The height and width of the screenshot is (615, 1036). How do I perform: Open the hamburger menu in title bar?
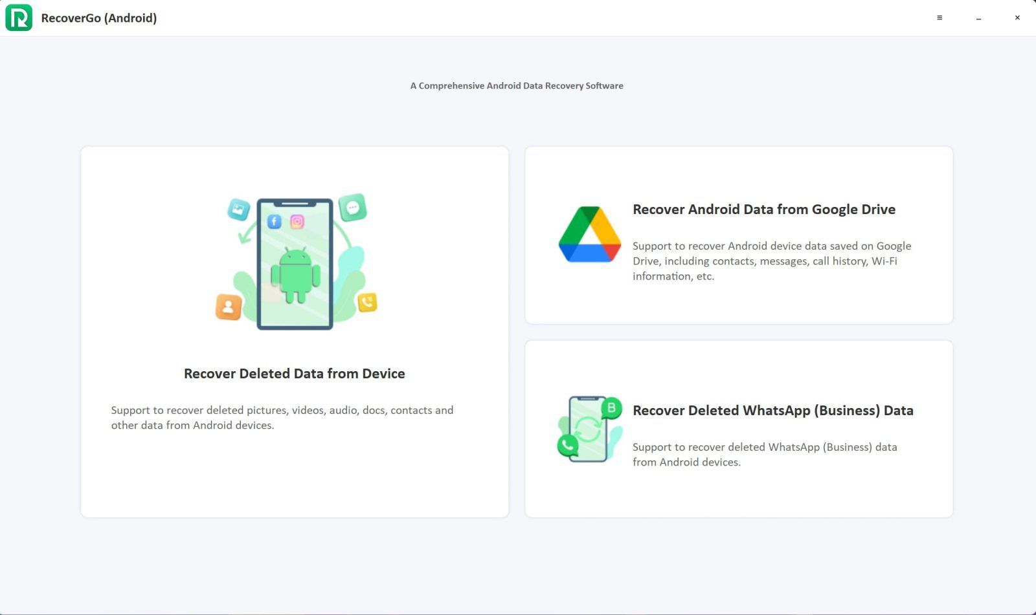(x=940, y=17)
